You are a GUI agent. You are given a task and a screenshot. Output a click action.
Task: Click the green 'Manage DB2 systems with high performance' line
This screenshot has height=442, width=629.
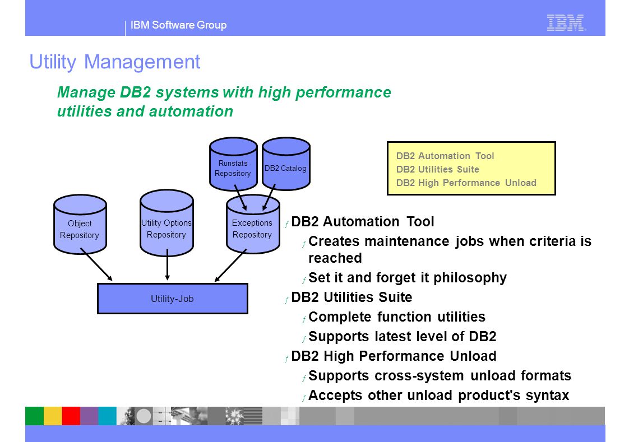tap(224, 92)
